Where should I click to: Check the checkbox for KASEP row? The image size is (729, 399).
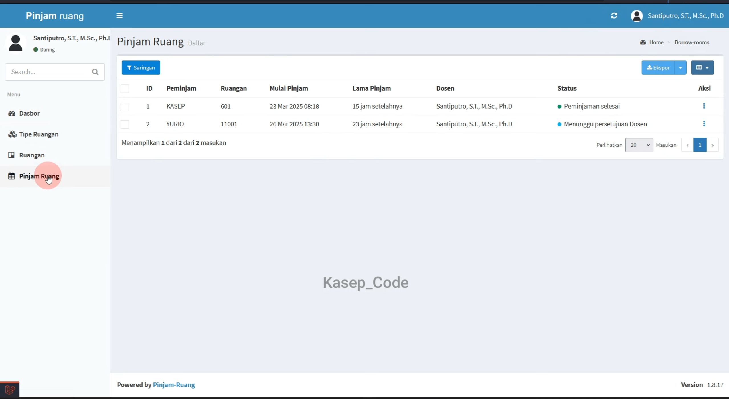[x=125, y=107]
